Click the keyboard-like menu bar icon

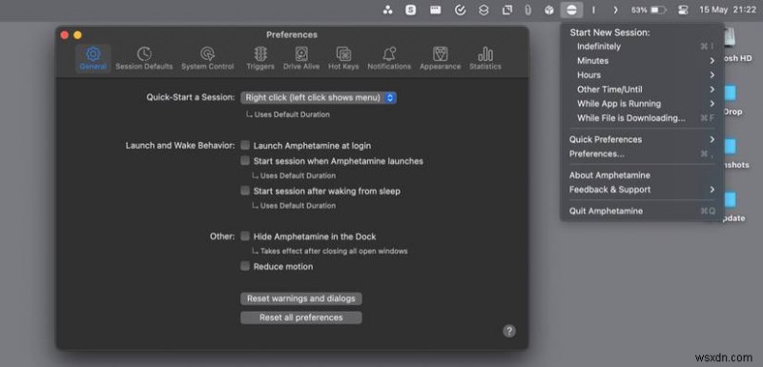[436, 10]
